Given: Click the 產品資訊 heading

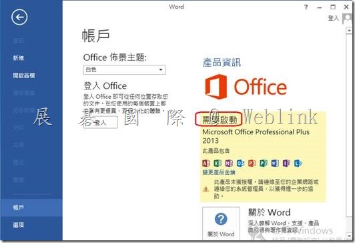Looking at the screenshot, I should point(222,63).
